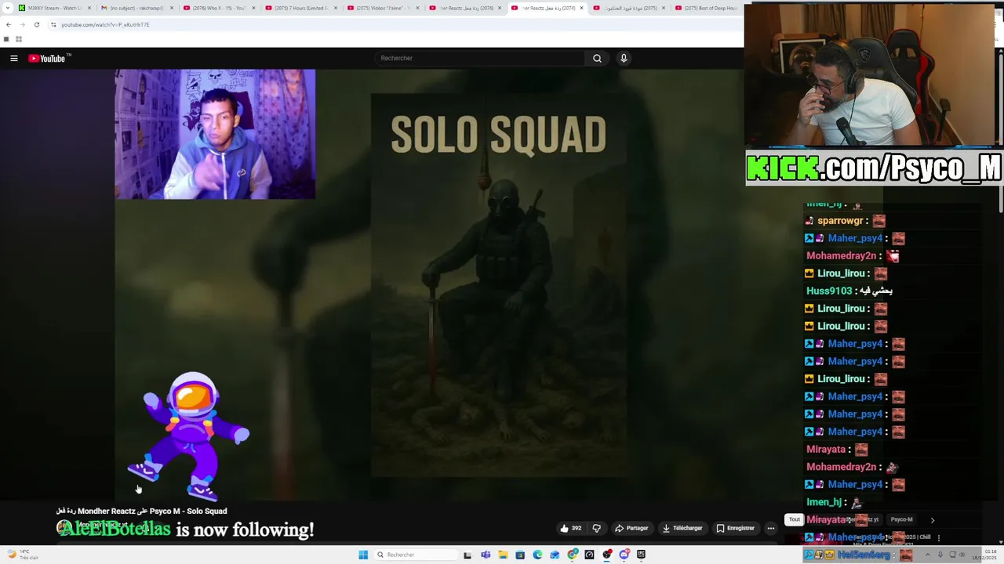Save video with Enregistrer button
Screen dimensions: 1004x564
pyautogui.click(x=735, y=528)
